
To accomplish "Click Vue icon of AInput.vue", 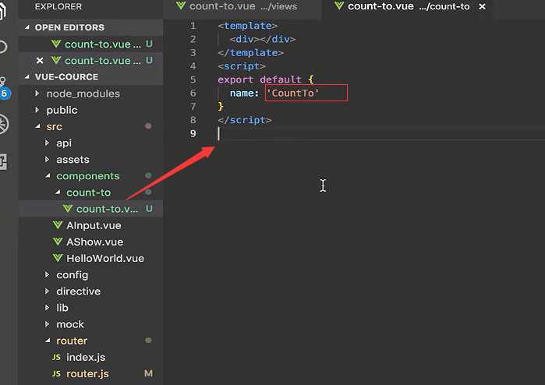I will pyautogui.click(x=58, y=225).
